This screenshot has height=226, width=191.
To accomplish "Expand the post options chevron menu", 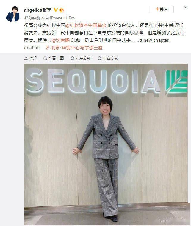I will pyautogui.click(x=185, y=7).
